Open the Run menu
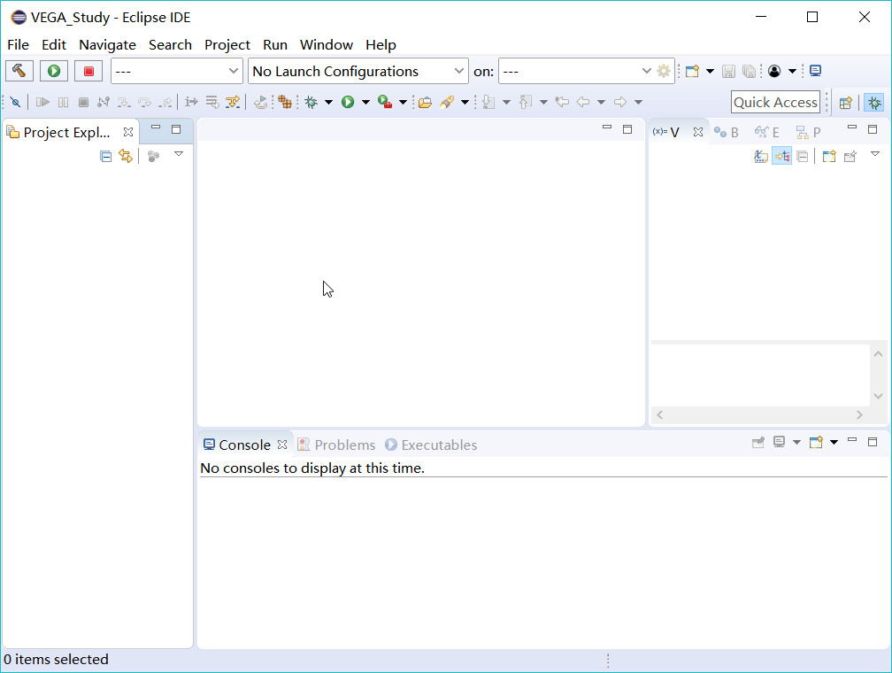Image resolution: width=892 pixels, height=673 pixels. 274,45
